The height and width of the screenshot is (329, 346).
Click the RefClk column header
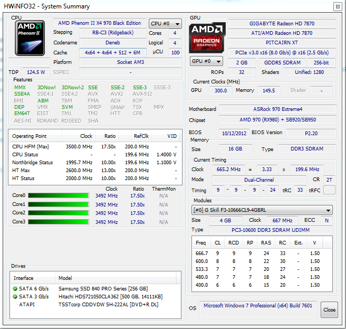(x=135, y=136)
